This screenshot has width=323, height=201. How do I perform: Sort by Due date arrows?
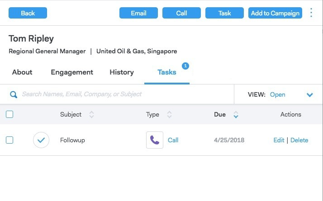click(x=236, y=115)
